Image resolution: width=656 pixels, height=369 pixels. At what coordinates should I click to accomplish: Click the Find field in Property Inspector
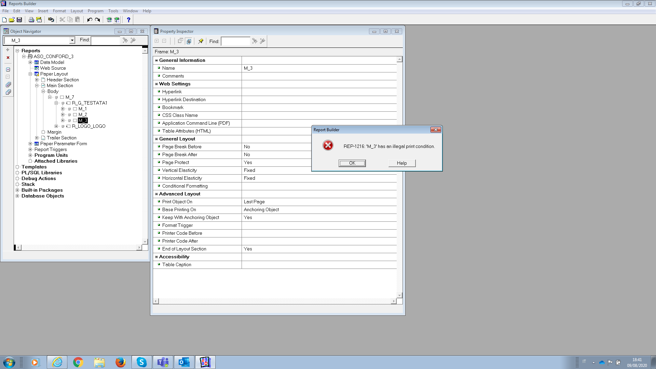[235, 41]
